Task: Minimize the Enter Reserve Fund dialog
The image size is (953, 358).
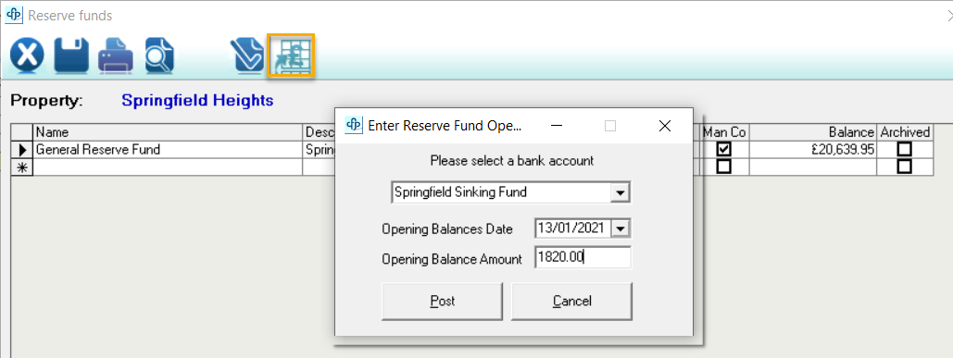Action: pos(557,126)
